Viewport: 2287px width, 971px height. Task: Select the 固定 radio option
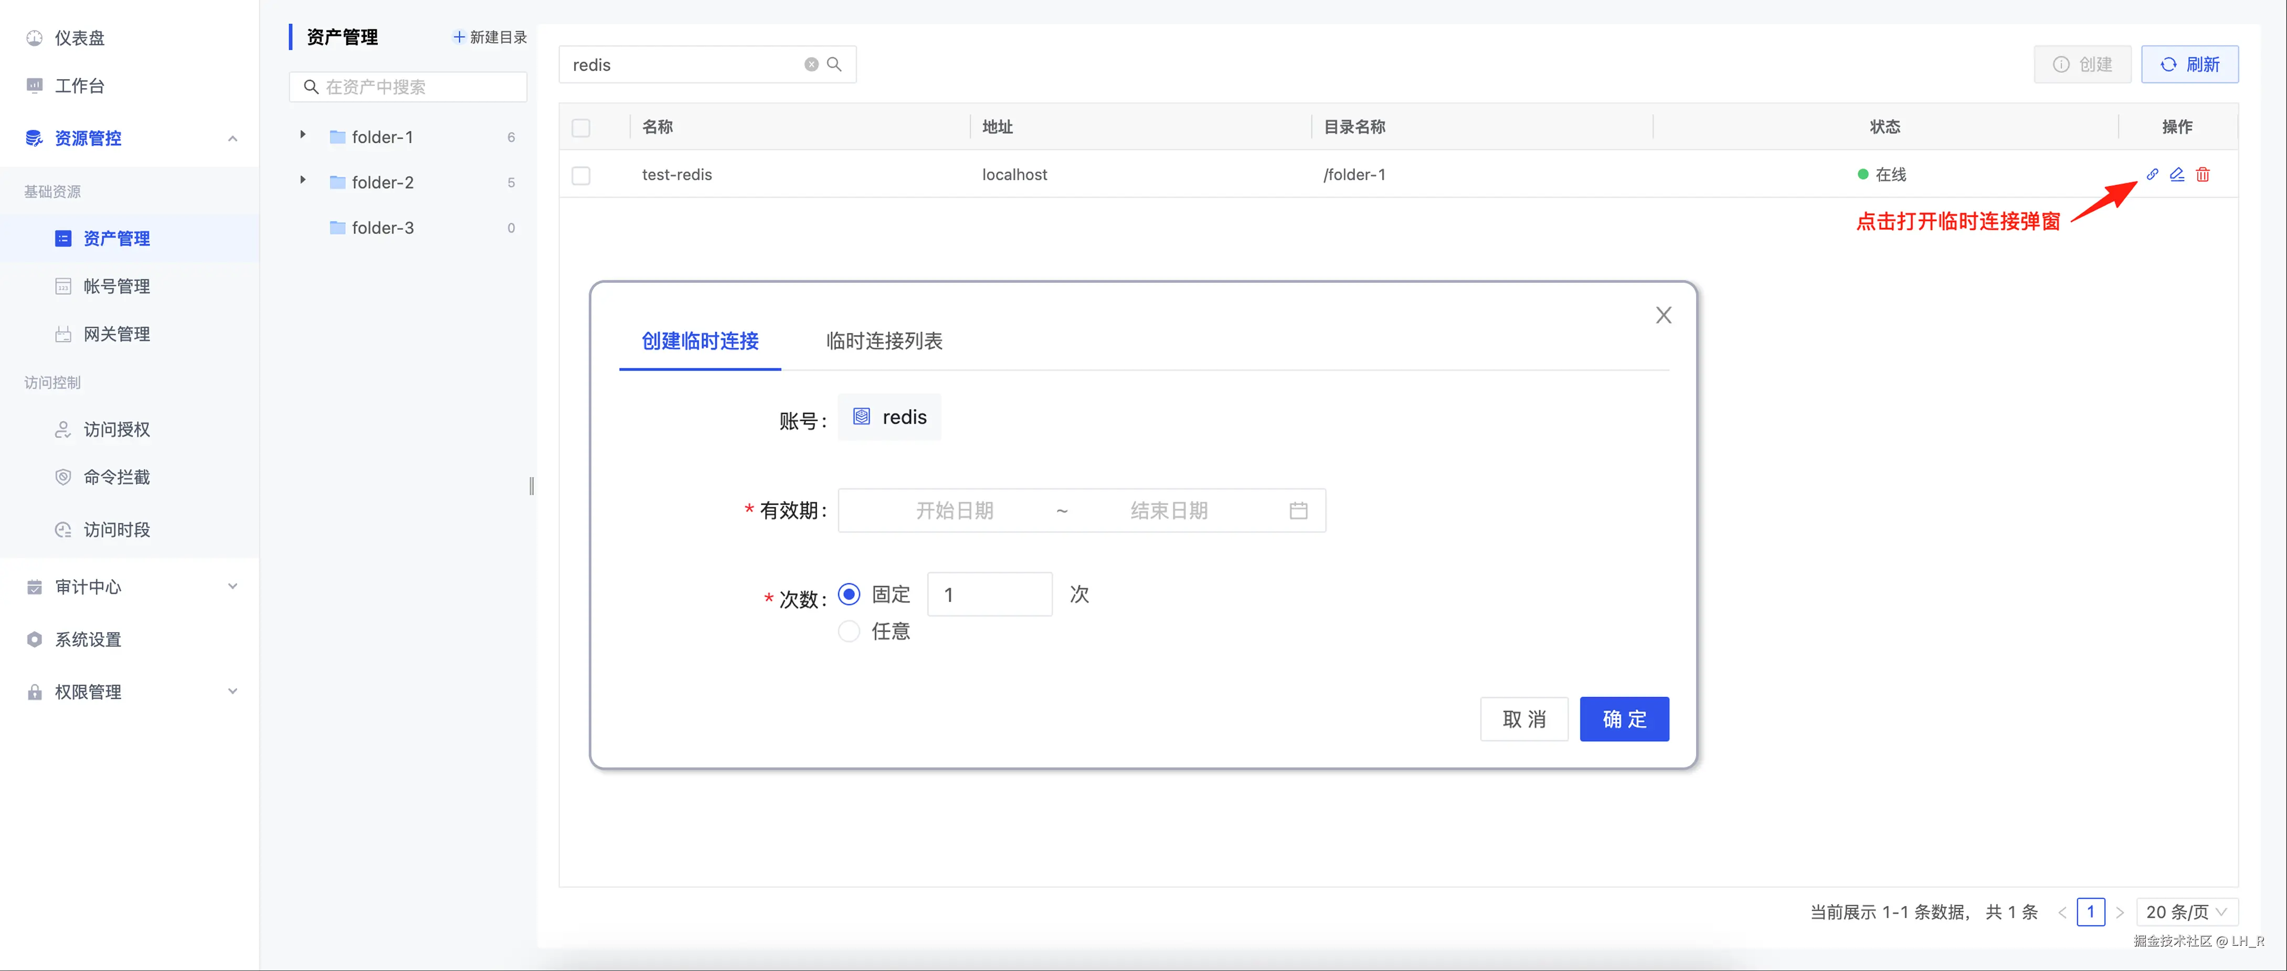point(849,594)
